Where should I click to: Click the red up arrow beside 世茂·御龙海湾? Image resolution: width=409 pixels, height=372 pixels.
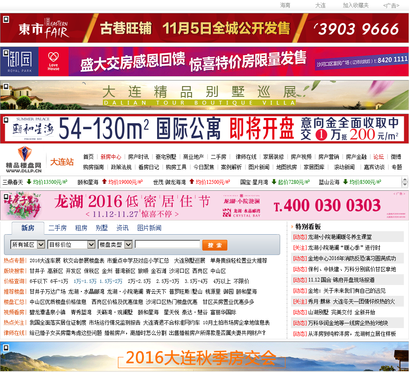pos(192,182)
